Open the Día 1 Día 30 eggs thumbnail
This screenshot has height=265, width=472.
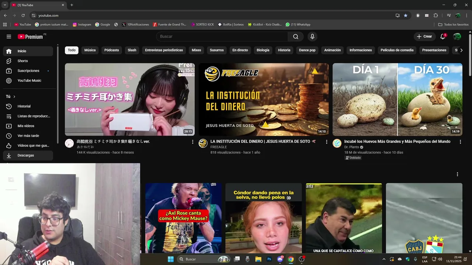tap(398, 99)
